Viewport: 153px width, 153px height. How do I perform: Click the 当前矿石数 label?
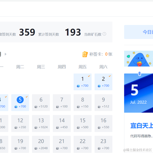click(93, 34)
